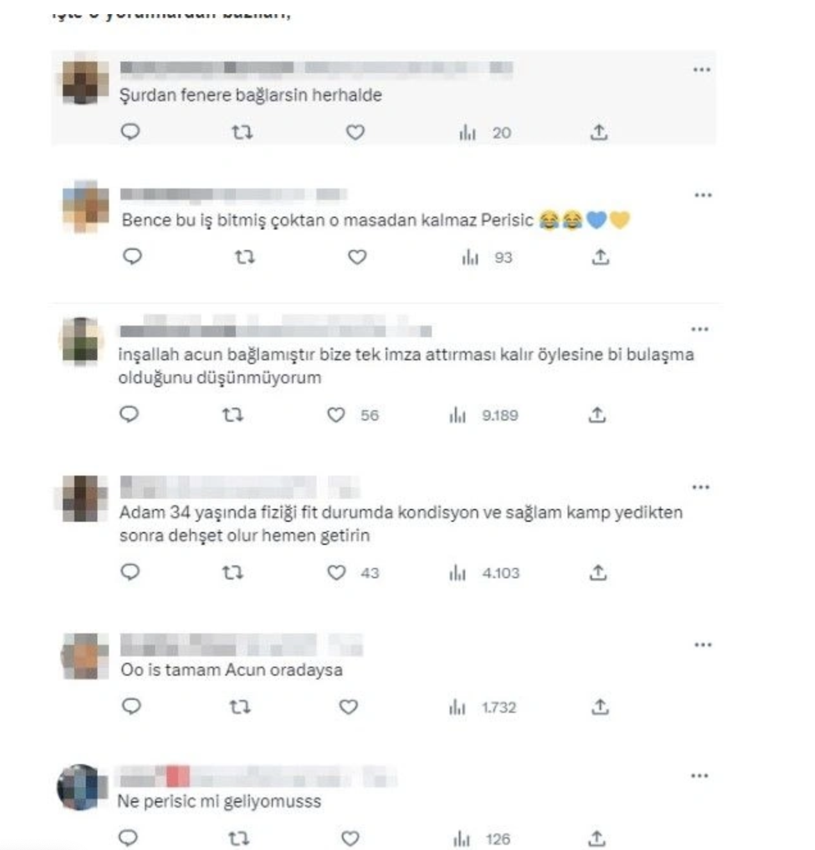Share the 'Oo is tamam Acun oradaysa' tweet
815x850 pixels.
[x=600, y=707]
